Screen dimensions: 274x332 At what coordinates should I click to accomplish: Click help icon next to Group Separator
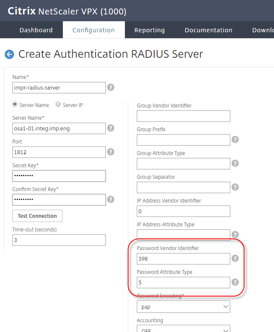pyautogui.click(x=235, y=187)
